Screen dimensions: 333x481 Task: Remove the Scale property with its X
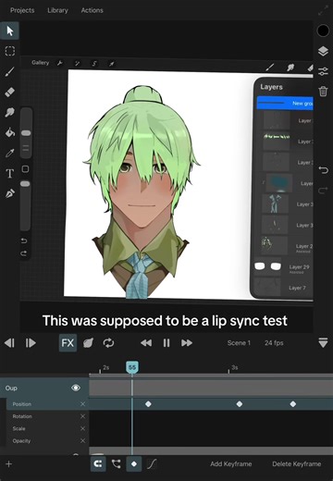pyautogui.click(x=82, y=428)
